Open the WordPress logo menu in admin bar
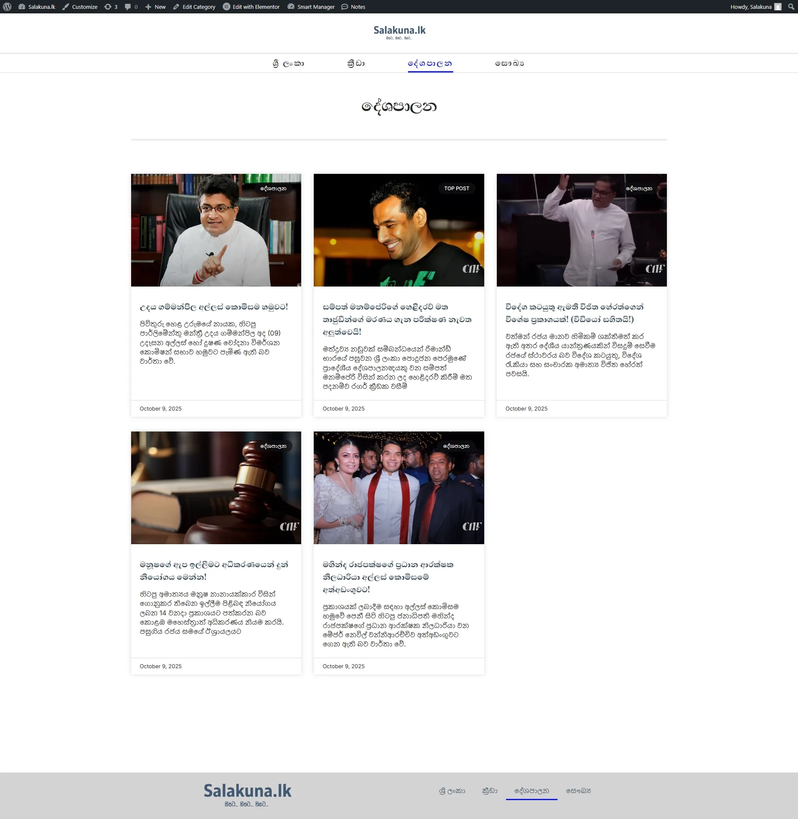Image resolution: width=798 pixels, height=819 pixels. point(7,6)
